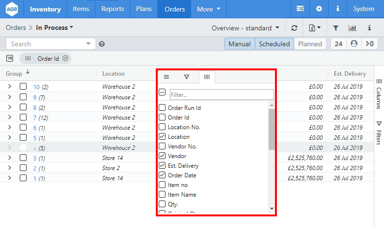The width and height of the screenshot is (384, 227).
Task: Select the Scheduled orders button
Action: pyautogui.click(x=274, y=44)
